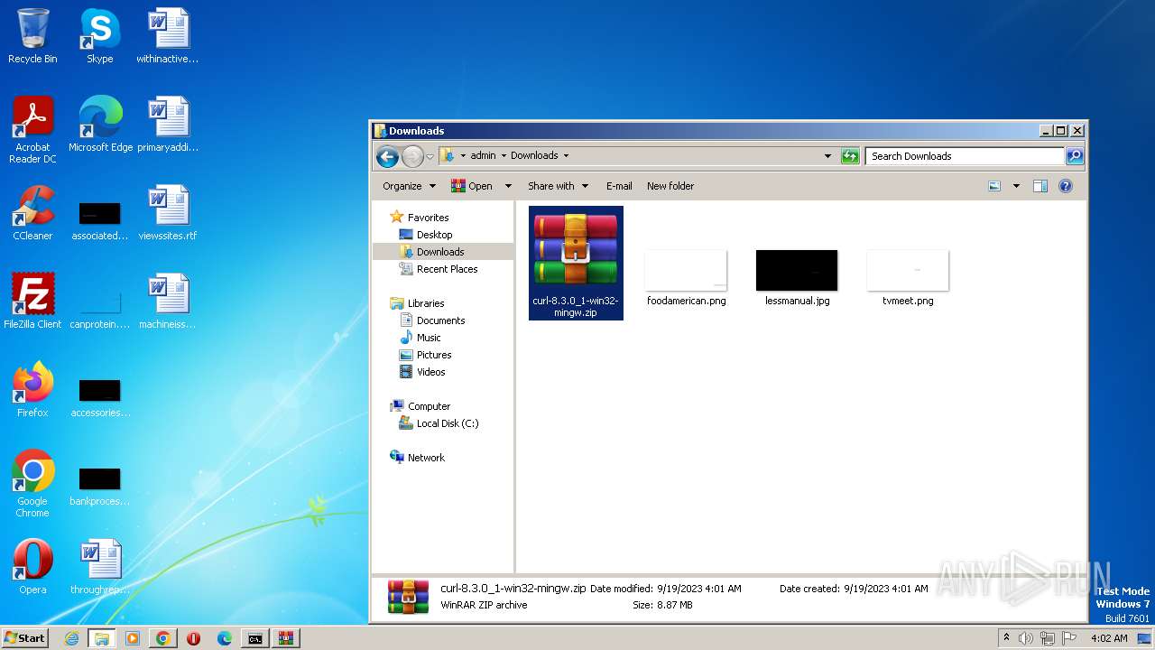Viewport: 1155px width, 650px height.
Task: Select Libraries in navigation pane
Action: (426, 303)
